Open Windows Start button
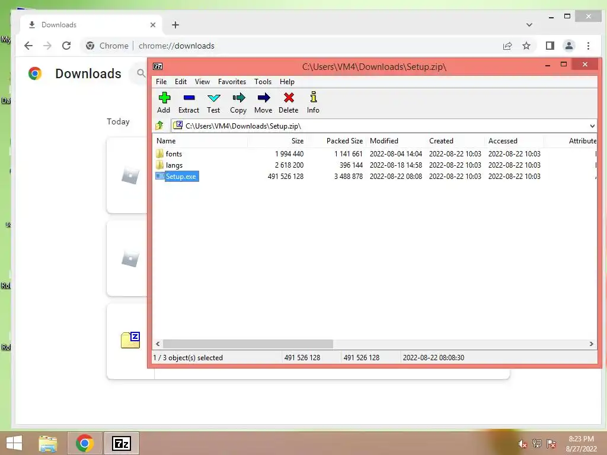This screenshot has width=607, height=455. tap(14, 443)
